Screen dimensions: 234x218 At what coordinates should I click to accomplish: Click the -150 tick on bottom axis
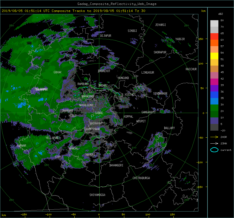24,215
